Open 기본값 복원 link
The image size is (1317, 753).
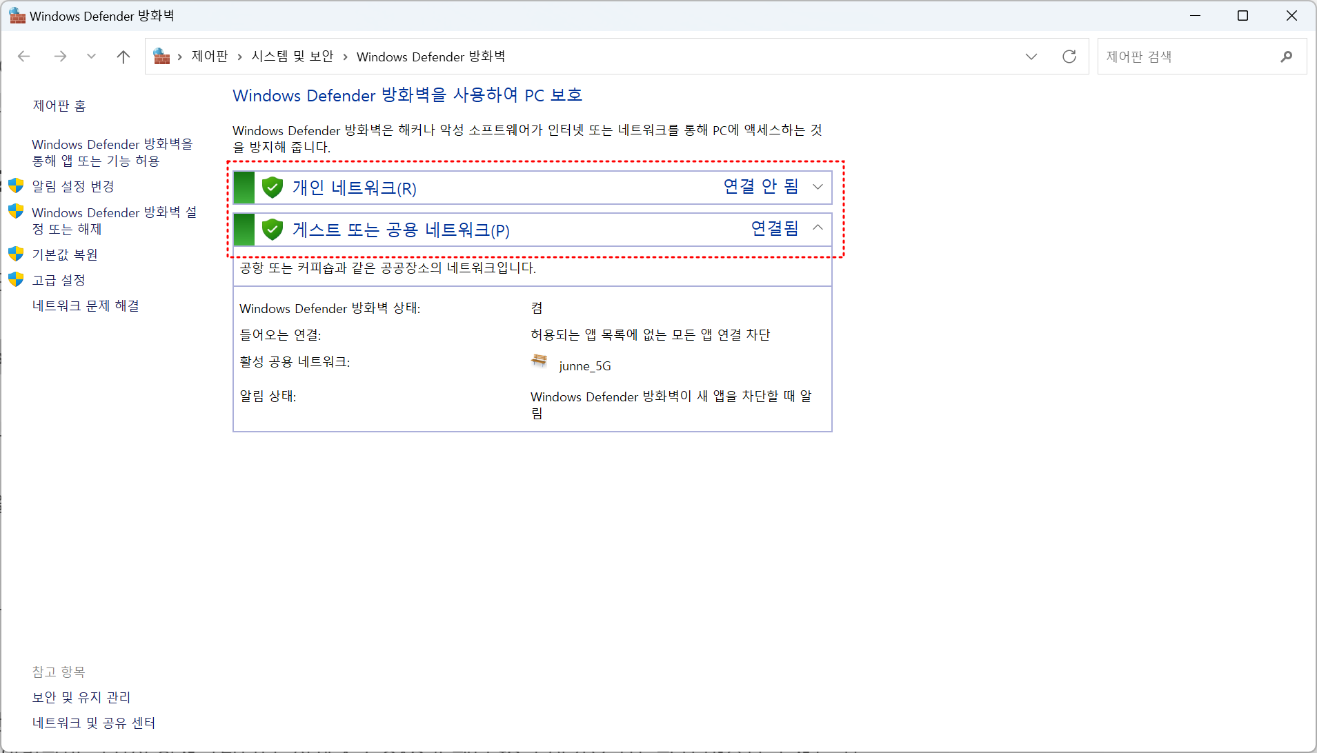(x=65, y=254)
